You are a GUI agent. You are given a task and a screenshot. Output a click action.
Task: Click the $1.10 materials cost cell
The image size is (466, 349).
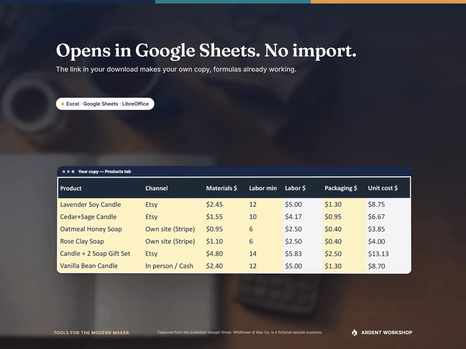(x=214, y=241)
